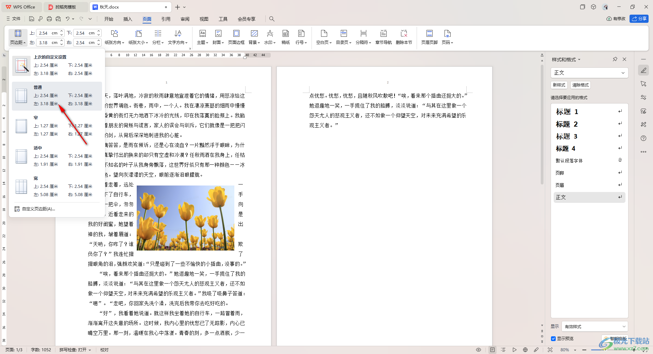Click the save icon in quick toolbar
Viewport: 653px width, 354px height.
[32, 19]
